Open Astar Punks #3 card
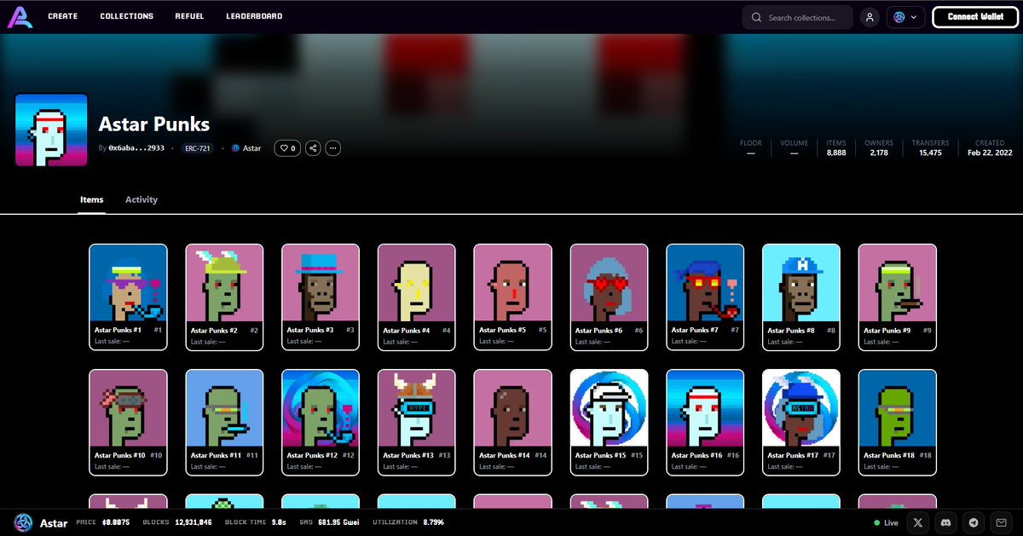The height and width of the screenshot is (536, 1023). (321, 297)
